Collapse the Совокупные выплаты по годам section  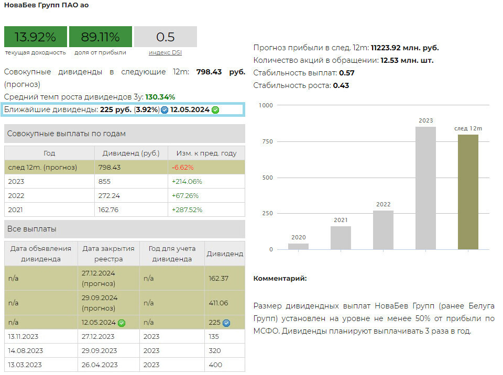(x=124, y=134)
